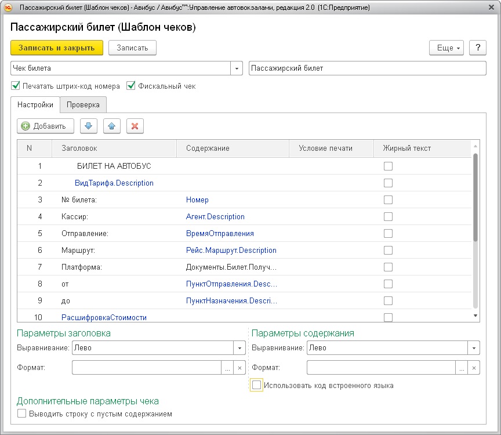
Task: Click the move row up arrow icon
Action: pyautogui.click(x=111, y=126)
